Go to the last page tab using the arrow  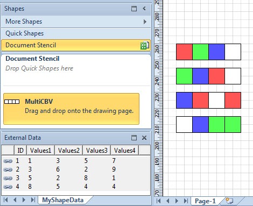[x=186, y=201]
